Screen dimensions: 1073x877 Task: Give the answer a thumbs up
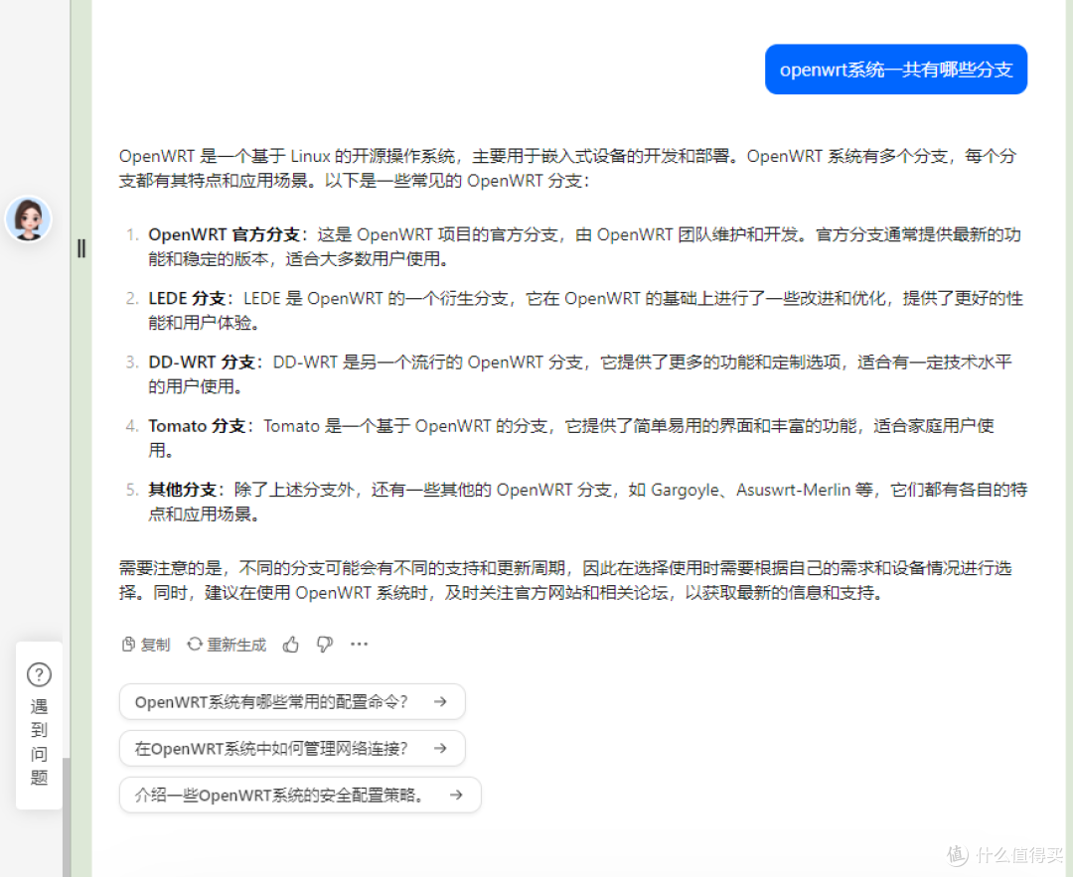[x=291, y=645]
